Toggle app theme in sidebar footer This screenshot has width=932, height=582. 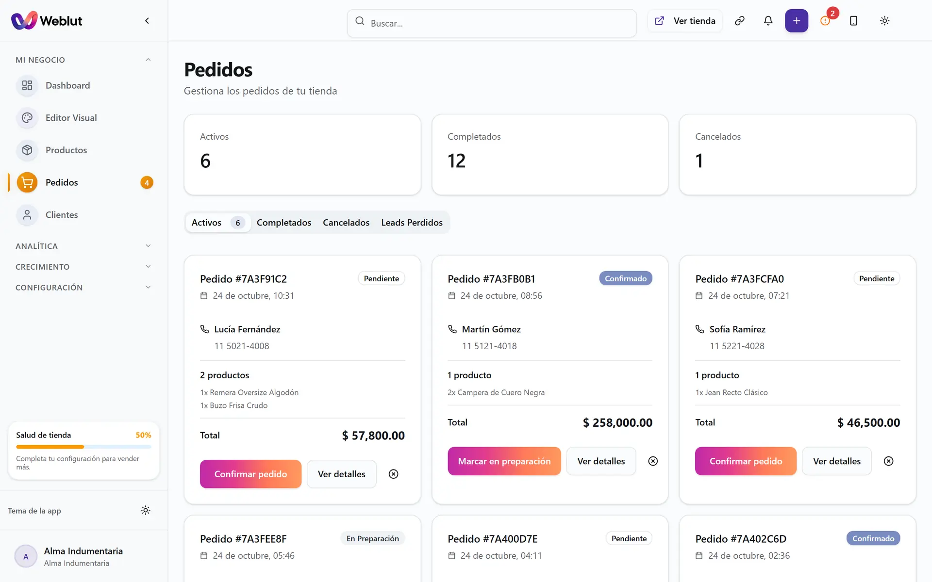[146, 510]
